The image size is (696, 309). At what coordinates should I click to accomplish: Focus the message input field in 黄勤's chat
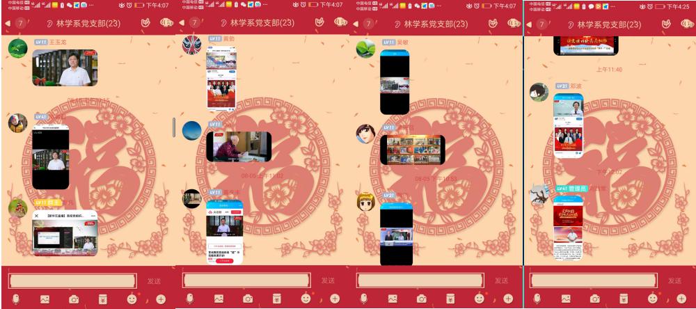click(246, 280)
